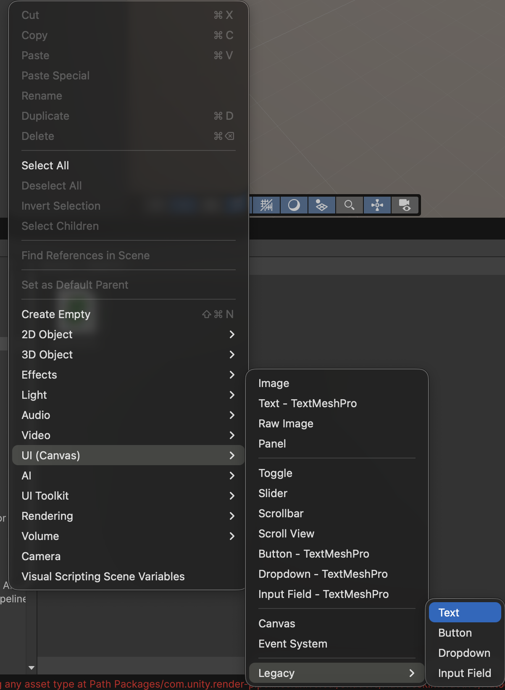Screen dimensions: 505x690
Task: Click the Delete menu entry
Action: [x=128, y=136]
